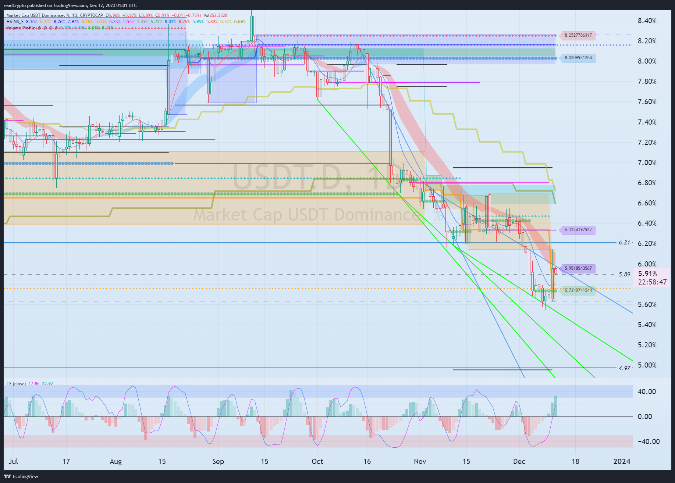Click the Aug date on time axis
Viewport: 675px width, 483px height.
click(x=116, y=461)
